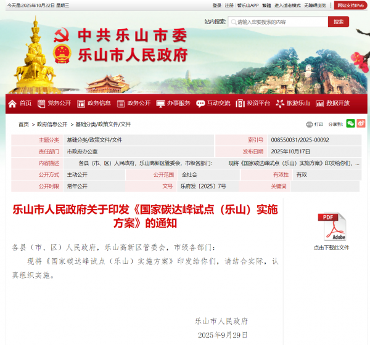
Task: Share article via WeChat icon
Action: [x=350, y=123]
